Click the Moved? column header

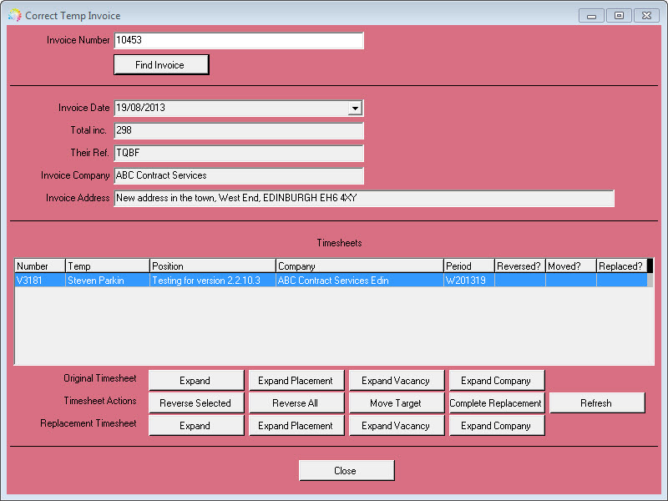tap(571, 266)
